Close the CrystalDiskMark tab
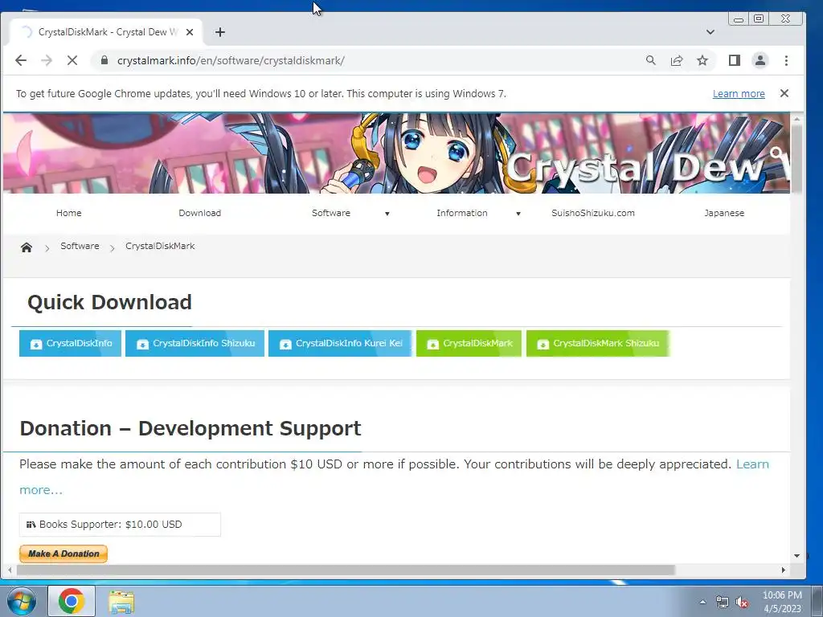Viewport: 823px width, 617px height. pyautogui.click(x=190, y=32)
